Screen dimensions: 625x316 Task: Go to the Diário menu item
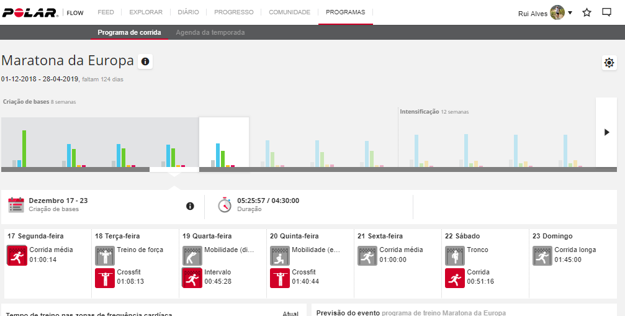188,12
